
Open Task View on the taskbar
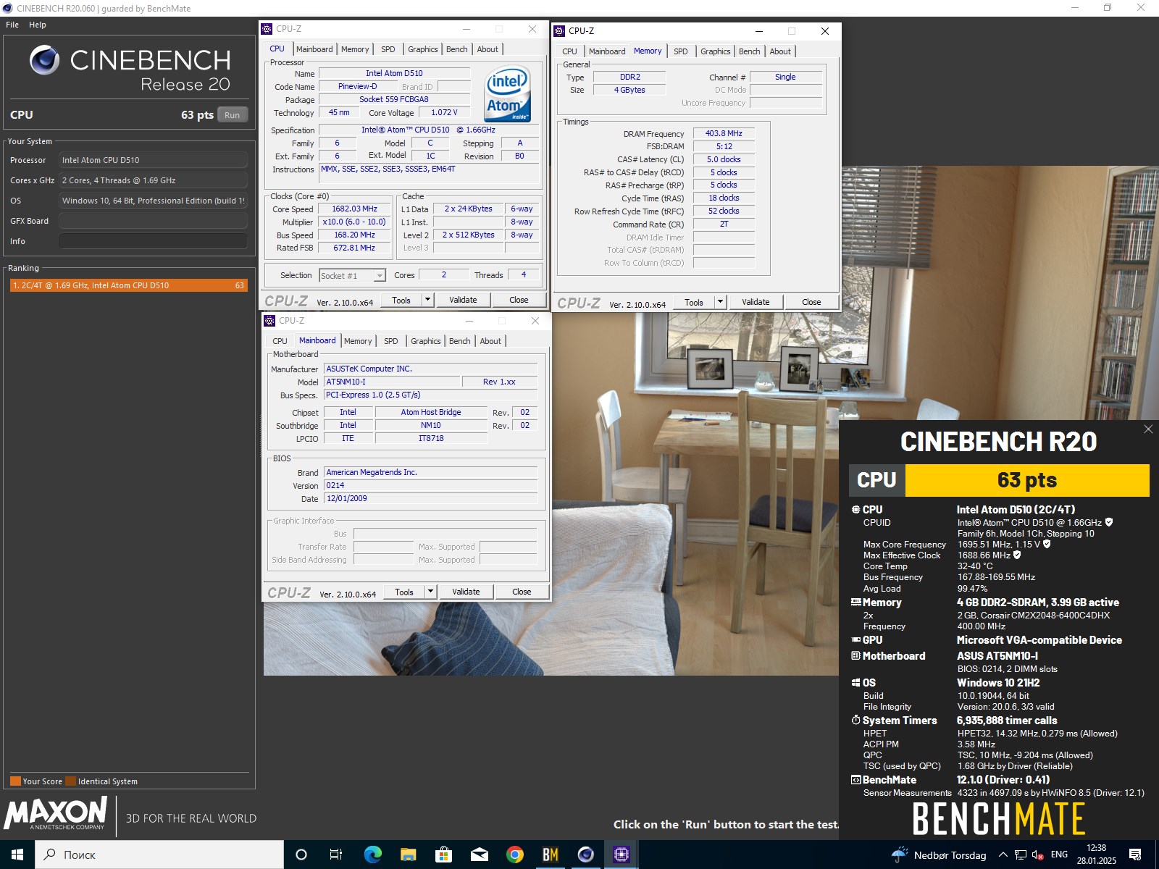pos(336,855)
